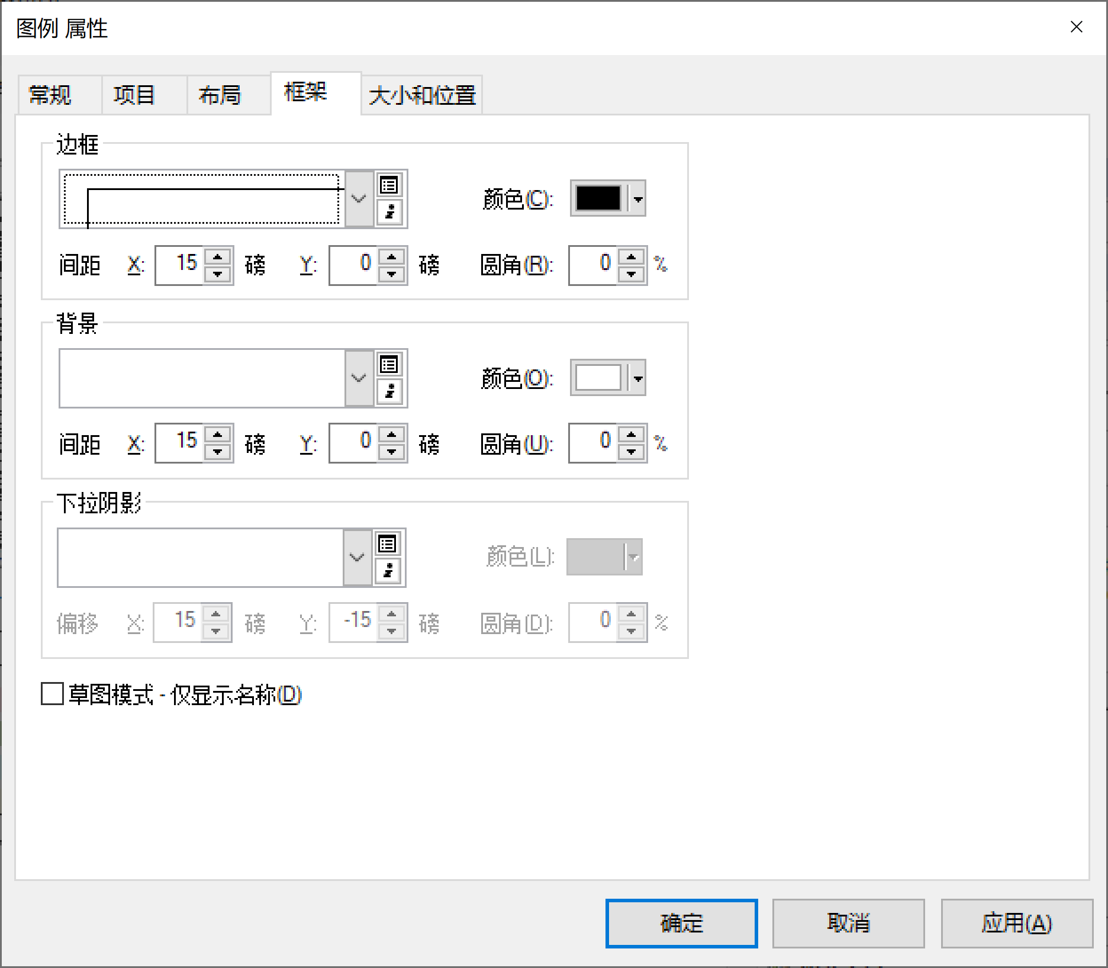Open background 颜色(O) dropdown arrow
Viewport: 1108px width, 968px height.
(x=637, y=378)
